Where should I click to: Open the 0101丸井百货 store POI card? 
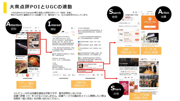[x=91, y=66]
